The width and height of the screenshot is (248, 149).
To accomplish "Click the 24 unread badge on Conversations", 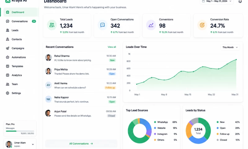I will [x=34, y=21].
